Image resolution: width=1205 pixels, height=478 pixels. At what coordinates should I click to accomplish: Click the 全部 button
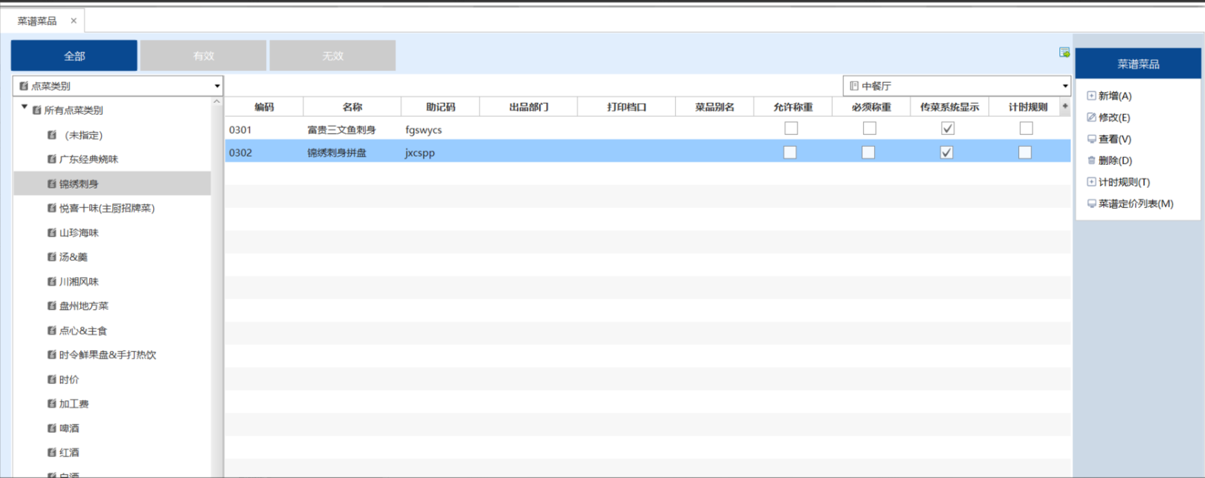pos(74,56)
